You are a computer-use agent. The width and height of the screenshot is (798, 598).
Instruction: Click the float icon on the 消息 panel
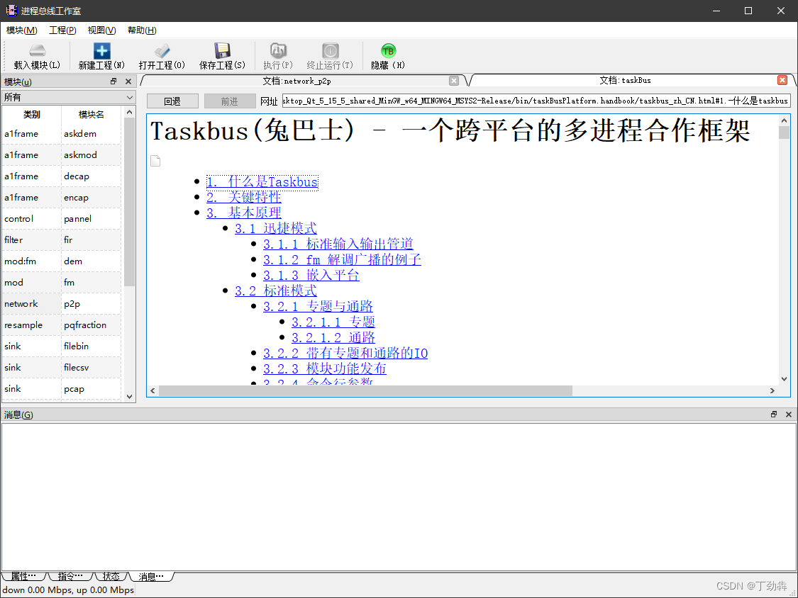coord(773,414)
